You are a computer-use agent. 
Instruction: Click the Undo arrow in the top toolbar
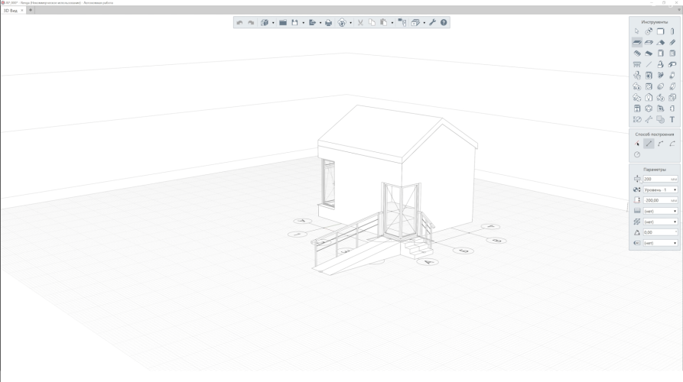tap(239, 23)
